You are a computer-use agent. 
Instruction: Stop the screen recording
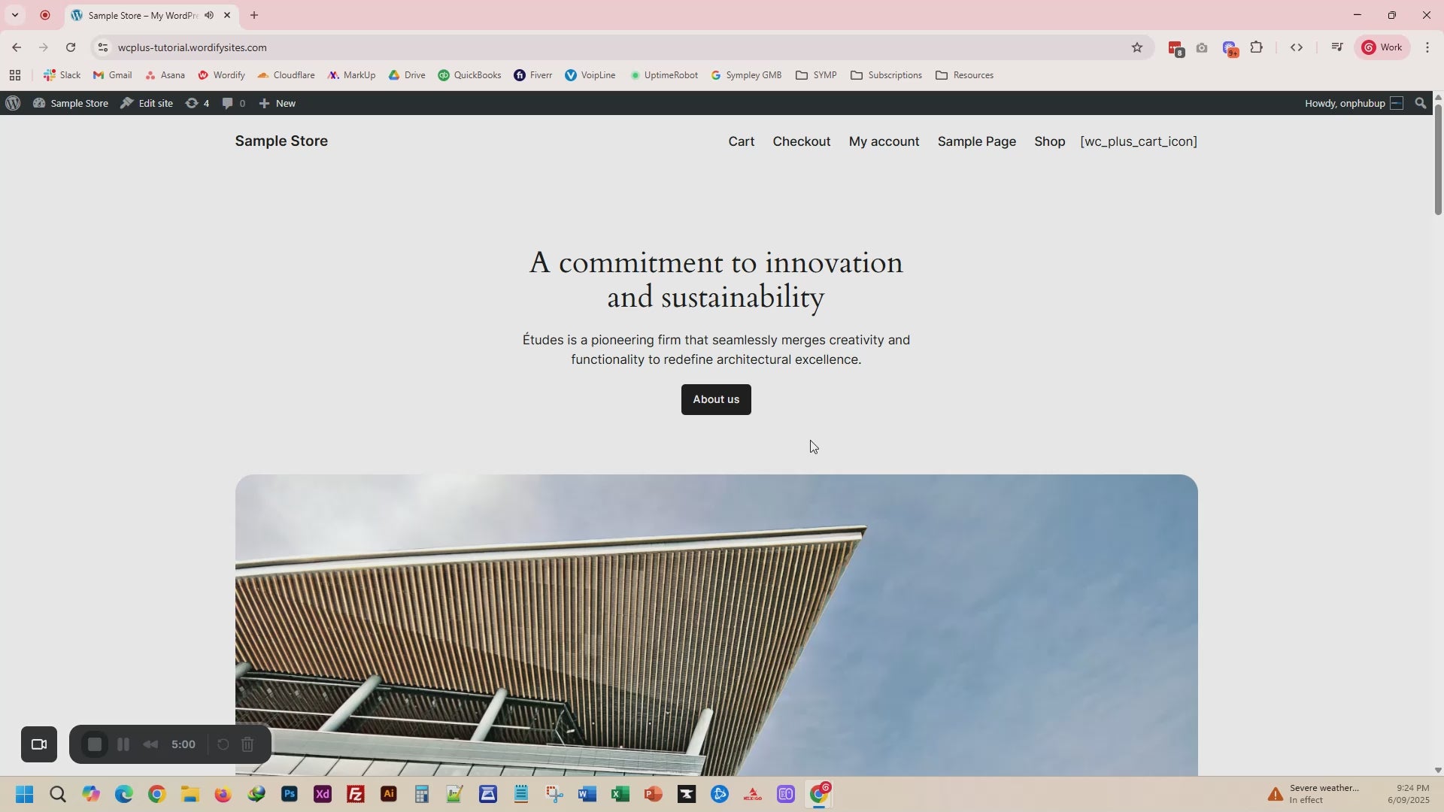coord(95,744)
